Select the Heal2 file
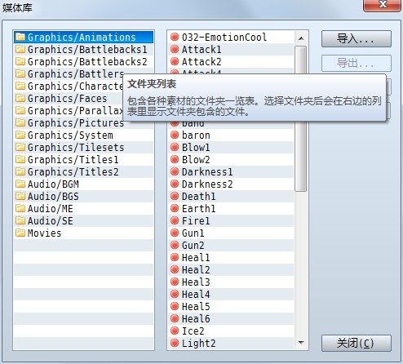 click(231, 269)
